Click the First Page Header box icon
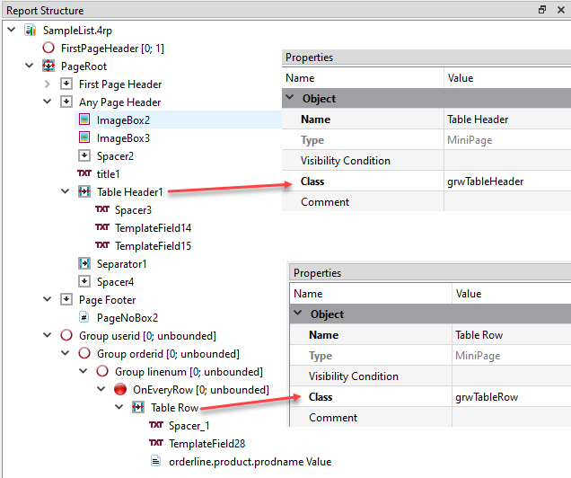571x478 pixels. (66, 84)
